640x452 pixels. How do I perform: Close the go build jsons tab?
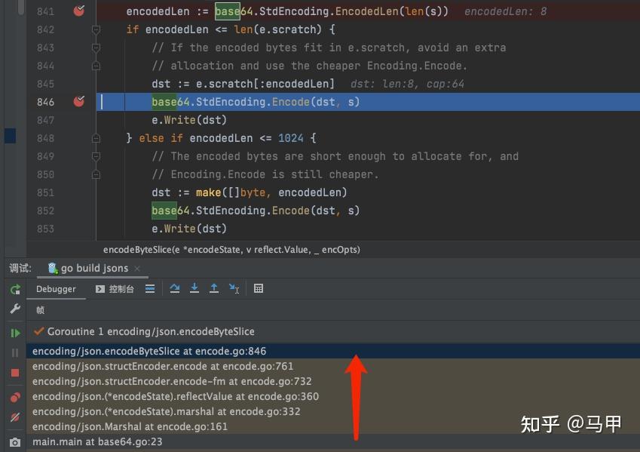coord(137,269)
